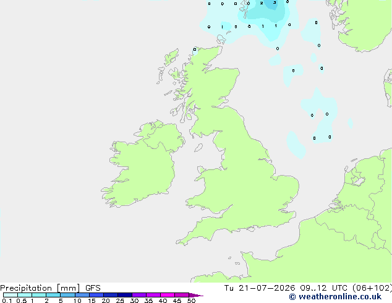Pick the 1–2 mm legend color box

[39, 295]
